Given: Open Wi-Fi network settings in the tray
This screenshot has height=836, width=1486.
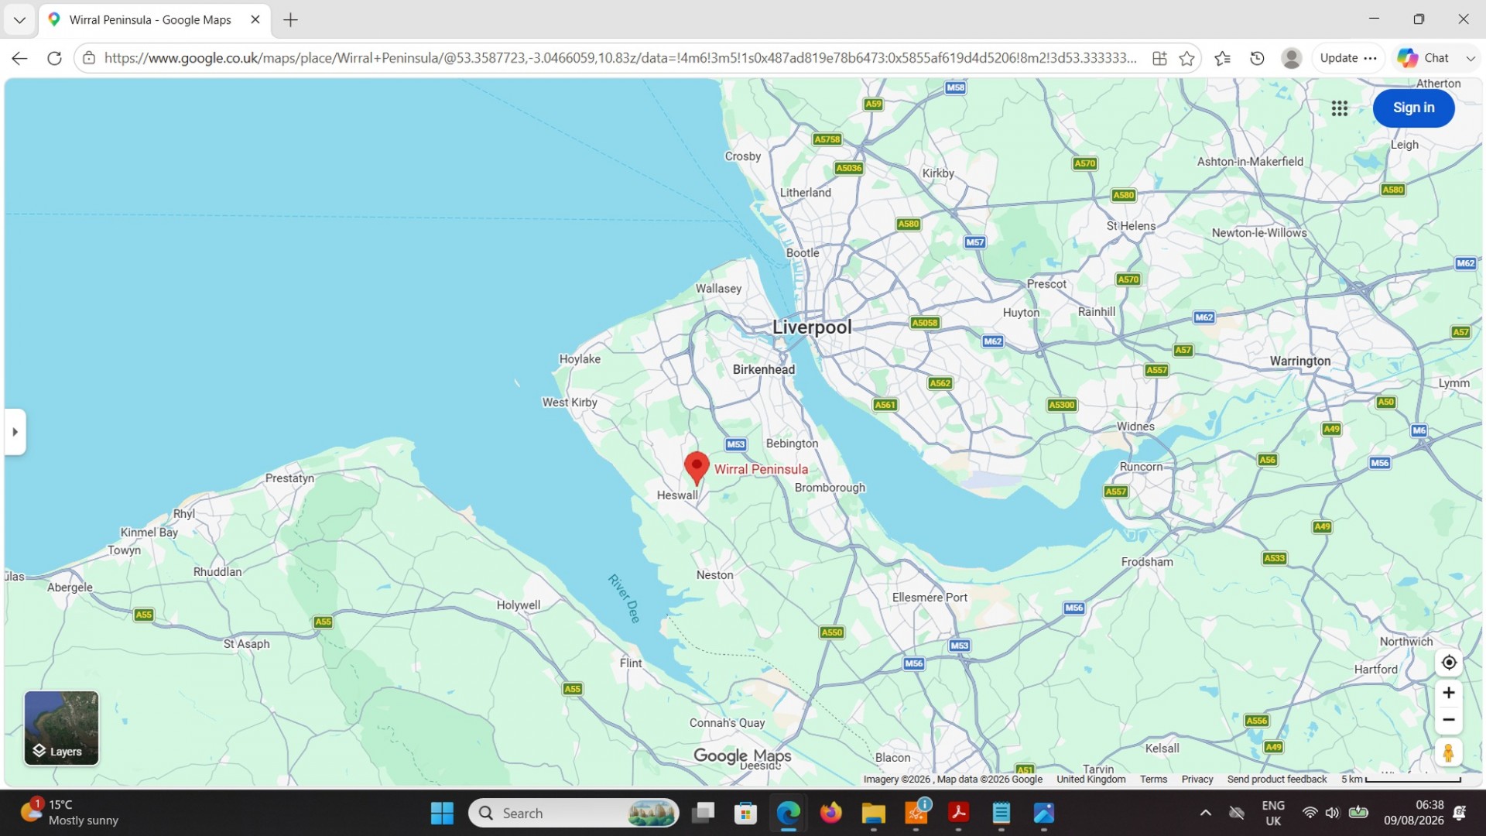Looking at the screenshot, I should [1310, 813].
